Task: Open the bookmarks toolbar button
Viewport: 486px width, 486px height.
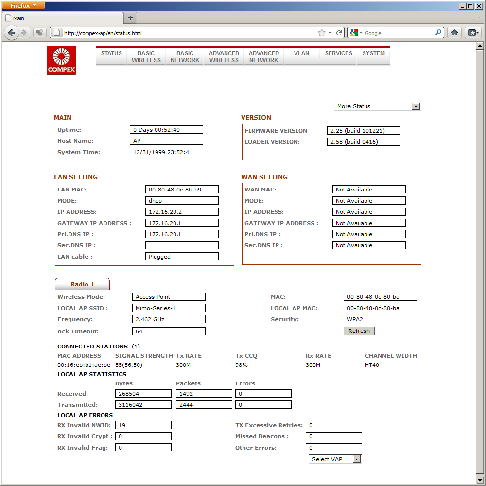Action: pyautogui.click(x=472, y=33)
